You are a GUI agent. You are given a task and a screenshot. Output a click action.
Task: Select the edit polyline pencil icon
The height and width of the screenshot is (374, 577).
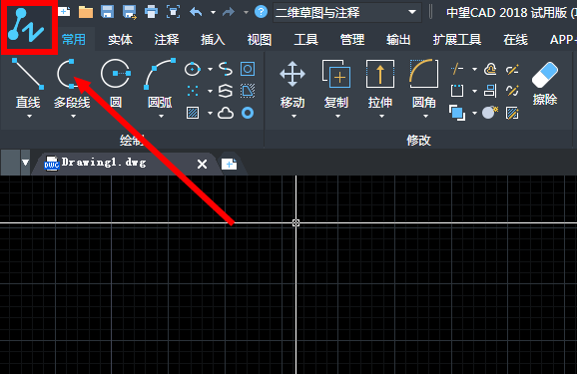tap(512, 69)
